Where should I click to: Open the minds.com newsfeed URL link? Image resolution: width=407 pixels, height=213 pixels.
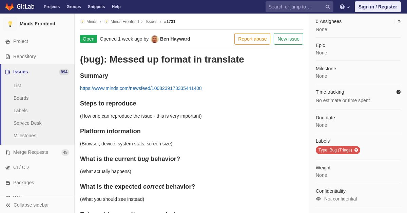[141, 88]
